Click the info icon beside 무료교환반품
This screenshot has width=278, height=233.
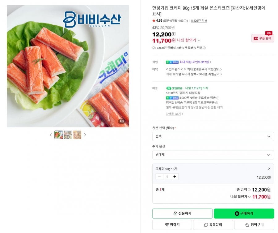pos(217,103)
